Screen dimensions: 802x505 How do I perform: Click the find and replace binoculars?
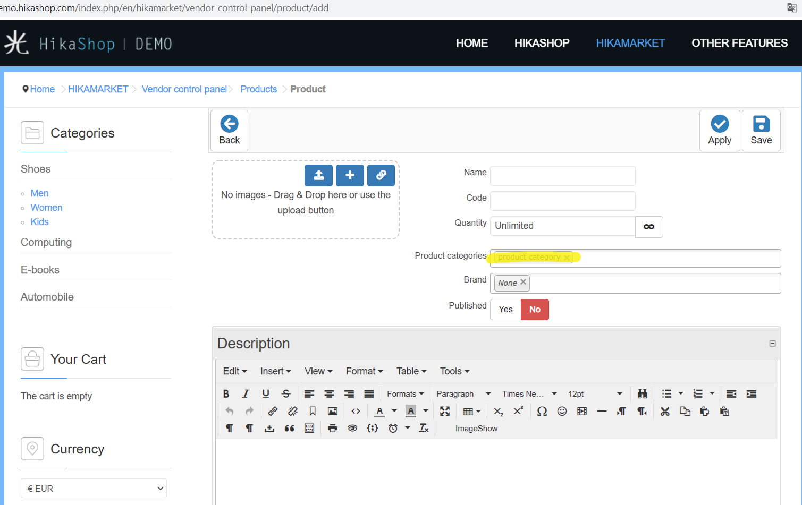tap(642, 393)
